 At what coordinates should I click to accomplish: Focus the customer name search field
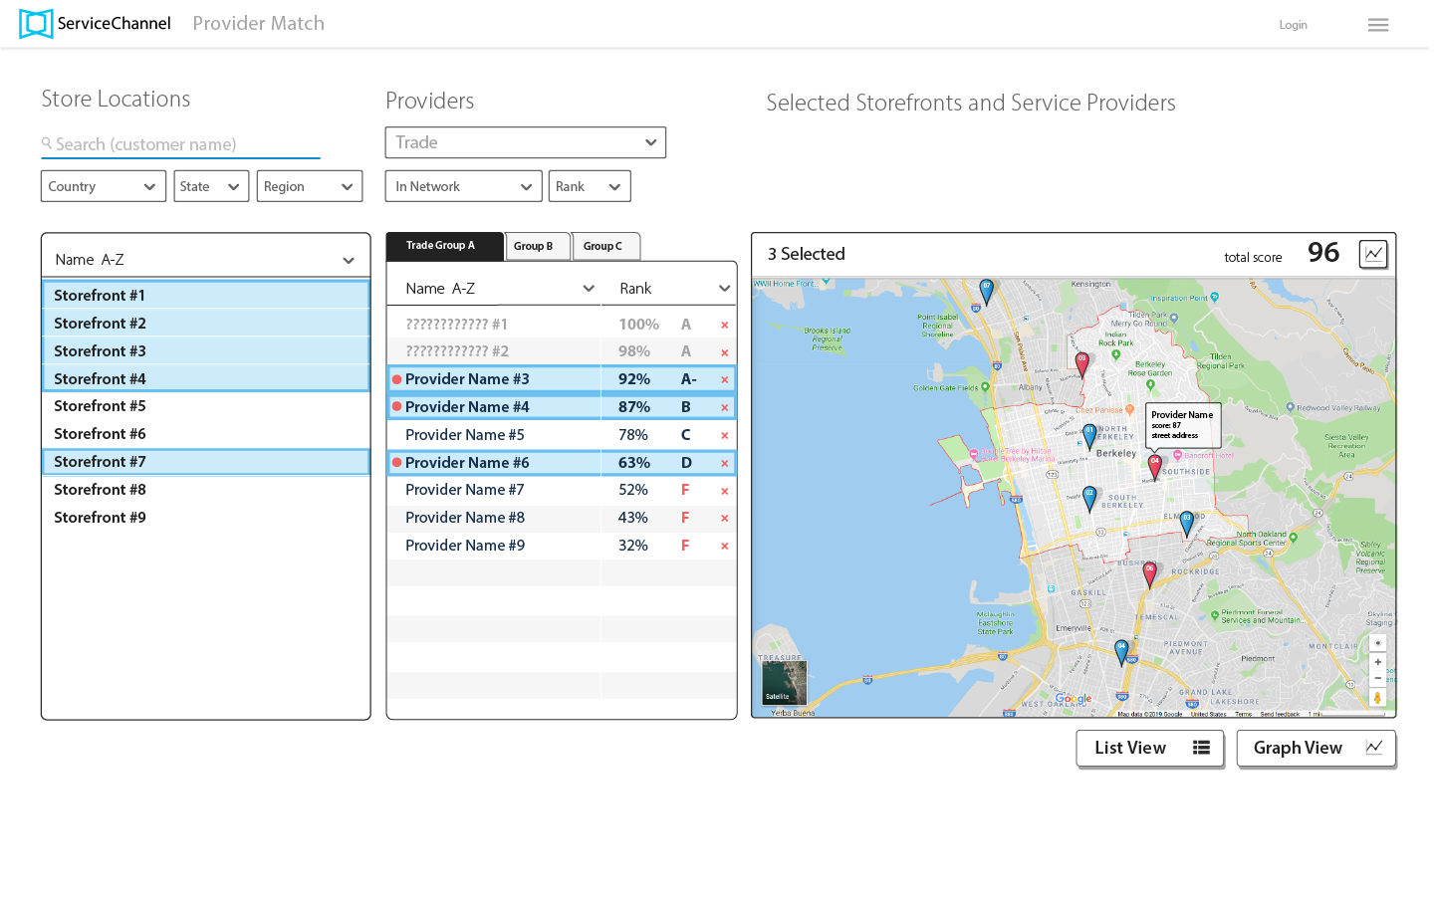180,144
